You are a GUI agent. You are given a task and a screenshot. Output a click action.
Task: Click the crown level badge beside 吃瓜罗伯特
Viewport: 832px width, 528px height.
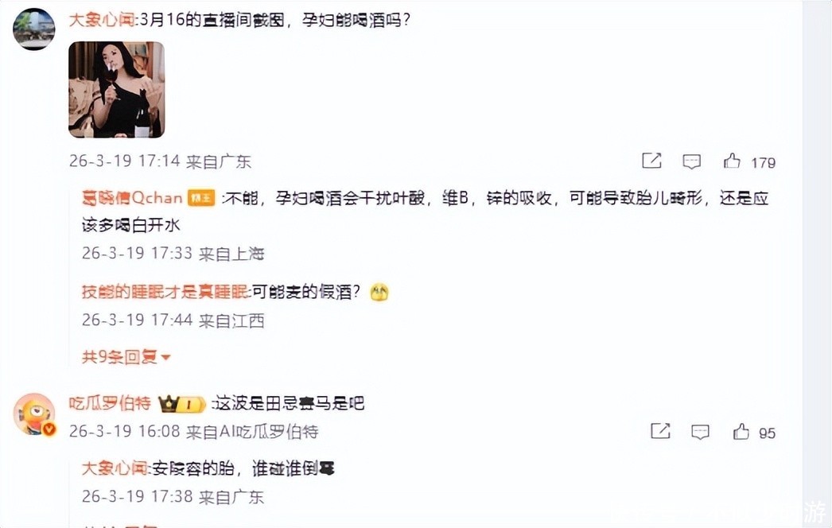182,405
